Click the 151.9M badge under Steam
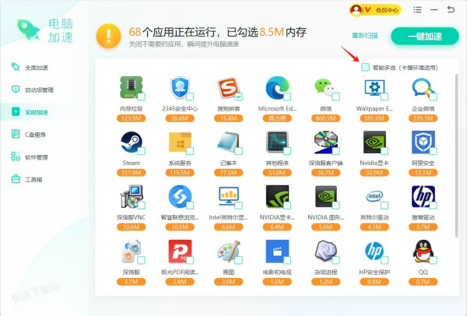 [x=131, y=173]
